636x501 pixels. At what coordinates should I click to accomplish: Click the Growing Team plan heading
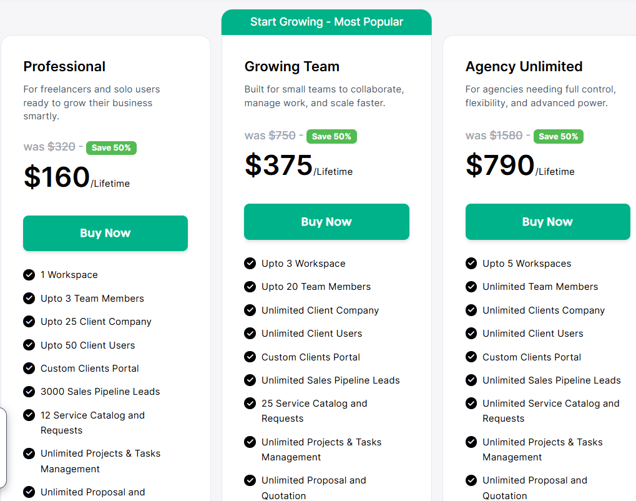291,66
